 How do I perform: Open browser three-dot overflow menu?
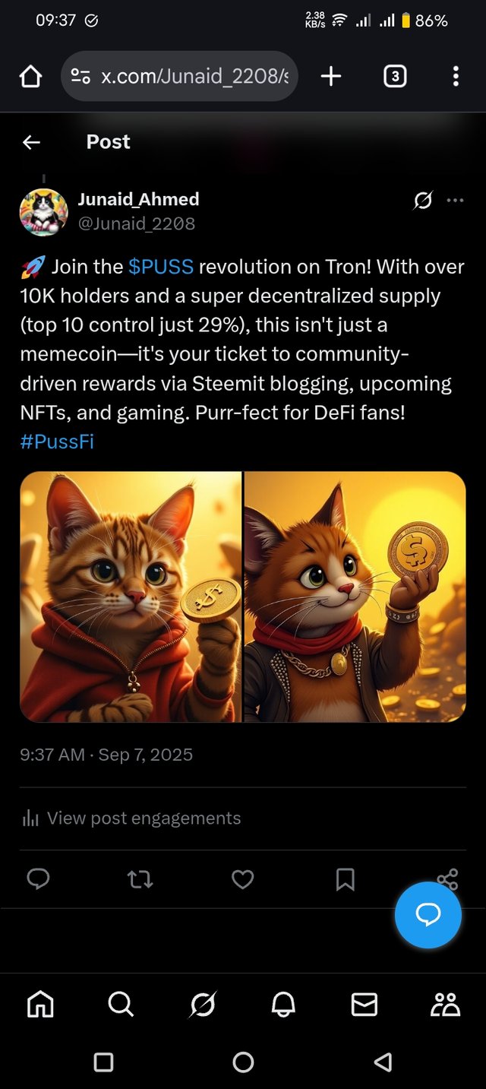coord(456,76)
